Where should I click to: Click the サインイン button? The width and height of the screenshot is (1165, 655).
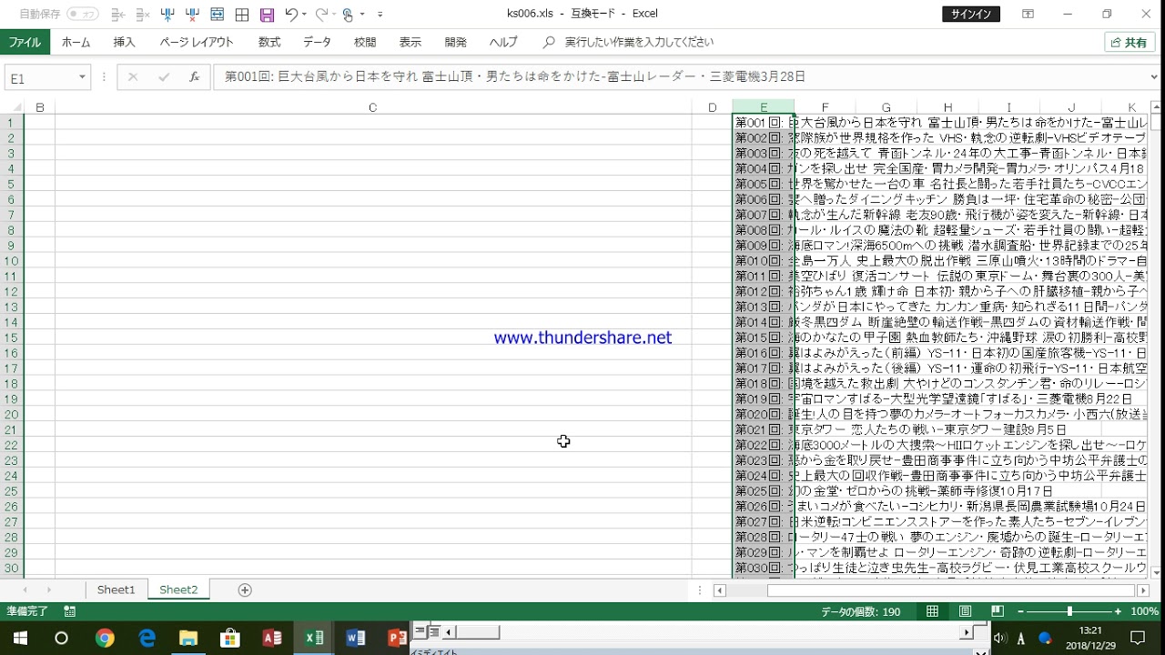tap(970, 14)
